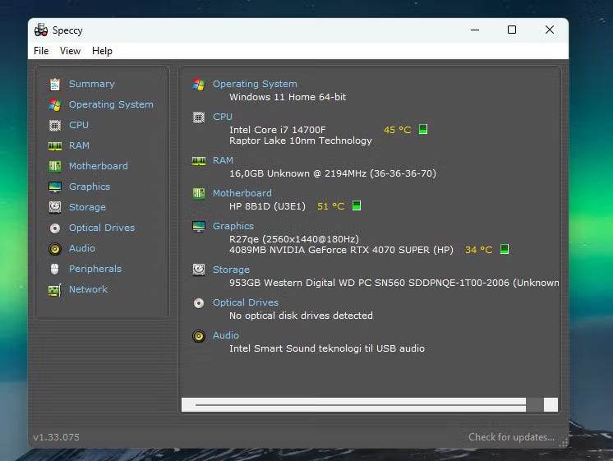Click the Speccy app icon in title bar
This screenshot has width=613, height=461.
(x=41, y=30)
